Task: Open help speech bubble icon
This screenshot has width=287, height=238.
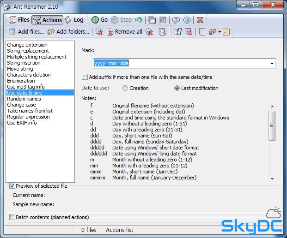Action: [x=176, y=20]
